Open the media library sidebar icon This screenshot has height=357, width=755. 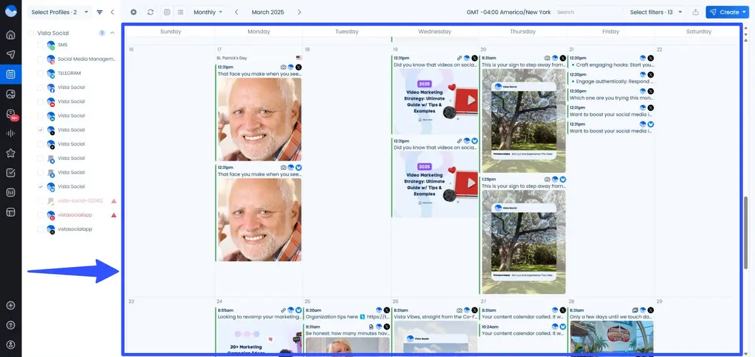click(x=10, y=94)
